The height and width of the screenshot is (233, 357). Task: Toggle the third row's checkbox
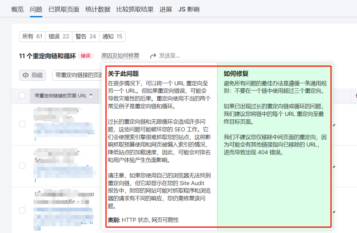tap(22, 211)
